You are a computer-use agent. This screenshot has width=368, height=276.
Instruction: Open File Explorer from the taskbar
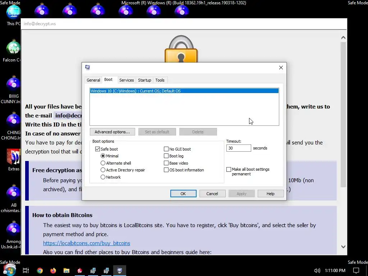[66, 270]
